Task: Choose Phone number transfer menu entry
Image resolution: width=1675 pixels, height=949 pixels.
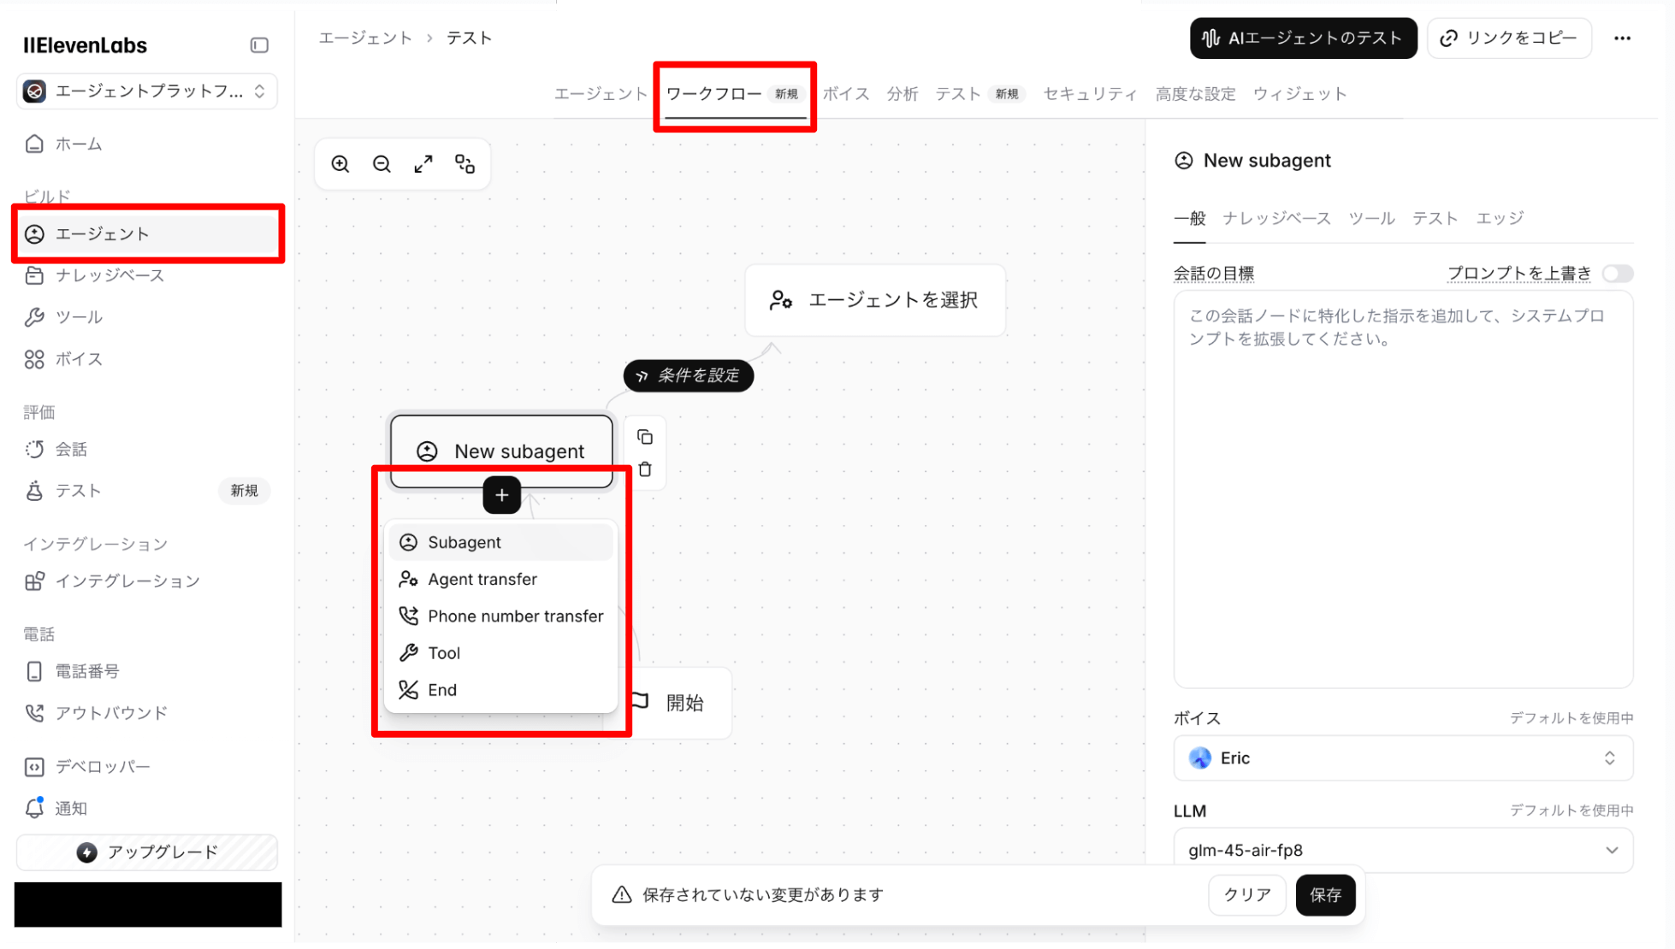Action: [x=515, y=616]
